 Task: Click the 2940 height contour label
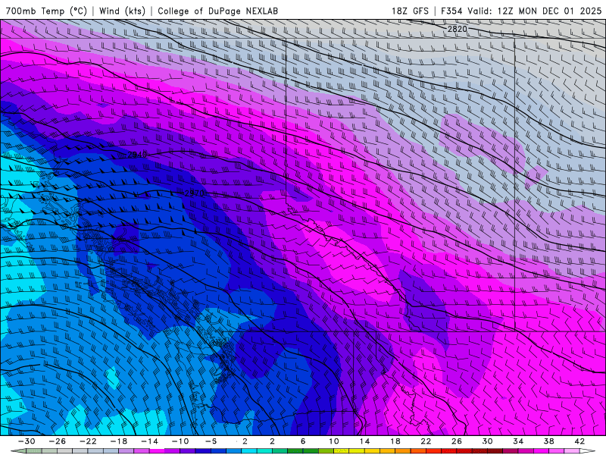click(x=137, y=155)
